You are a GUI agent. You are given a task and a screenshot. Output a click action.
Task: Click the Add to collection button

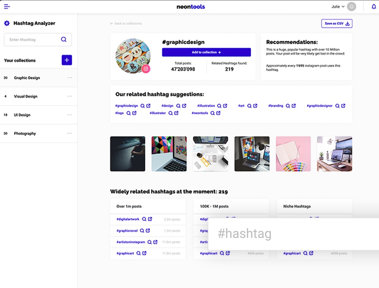click(x=206, y=52)
